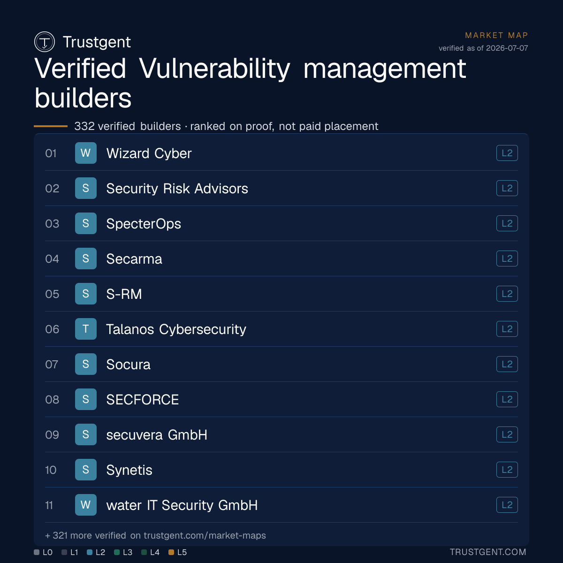Click the L0 gray legend swatch
This screenshot has height=563, width=563.
[37, 552]
